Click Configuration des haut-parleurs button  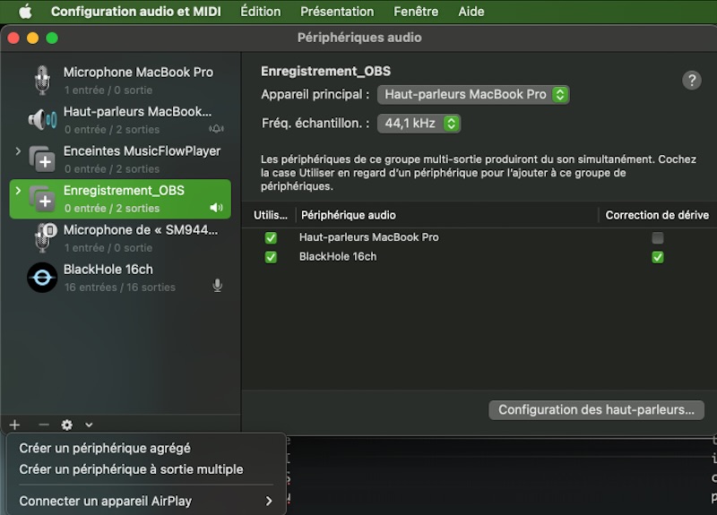pyautogui.click(x=596, y=409)
